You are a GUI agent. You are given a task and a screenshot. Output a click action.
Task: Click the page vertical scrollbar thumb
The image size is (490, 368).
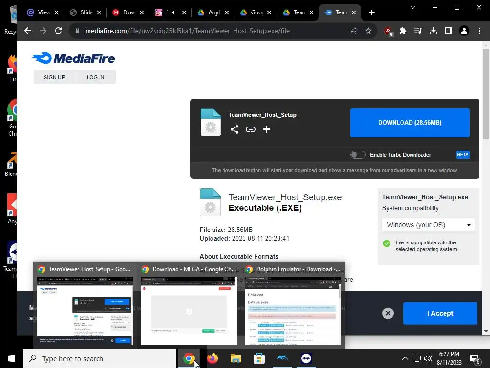click(486, 94)
